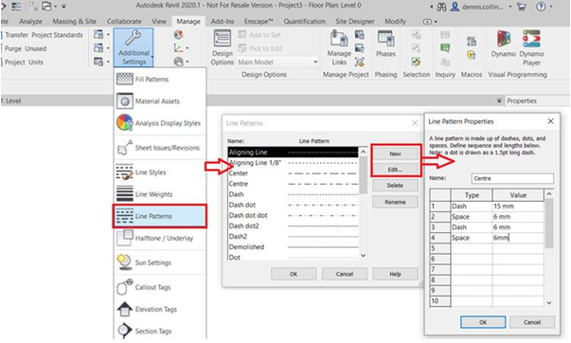The height and width of the screenshot is (343, 571).
Task: Open Line Styles settings
Action: (150, 172)
